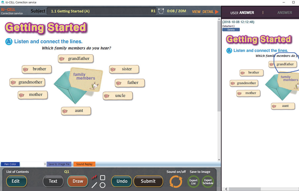Switch to ANSWER tab
This screenshot has height=191, width=299.
pos(285,13)
